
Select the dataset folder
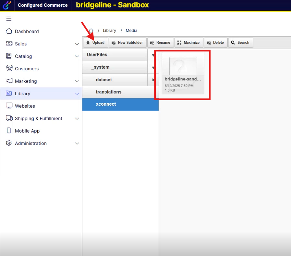[x=115, y=80]
